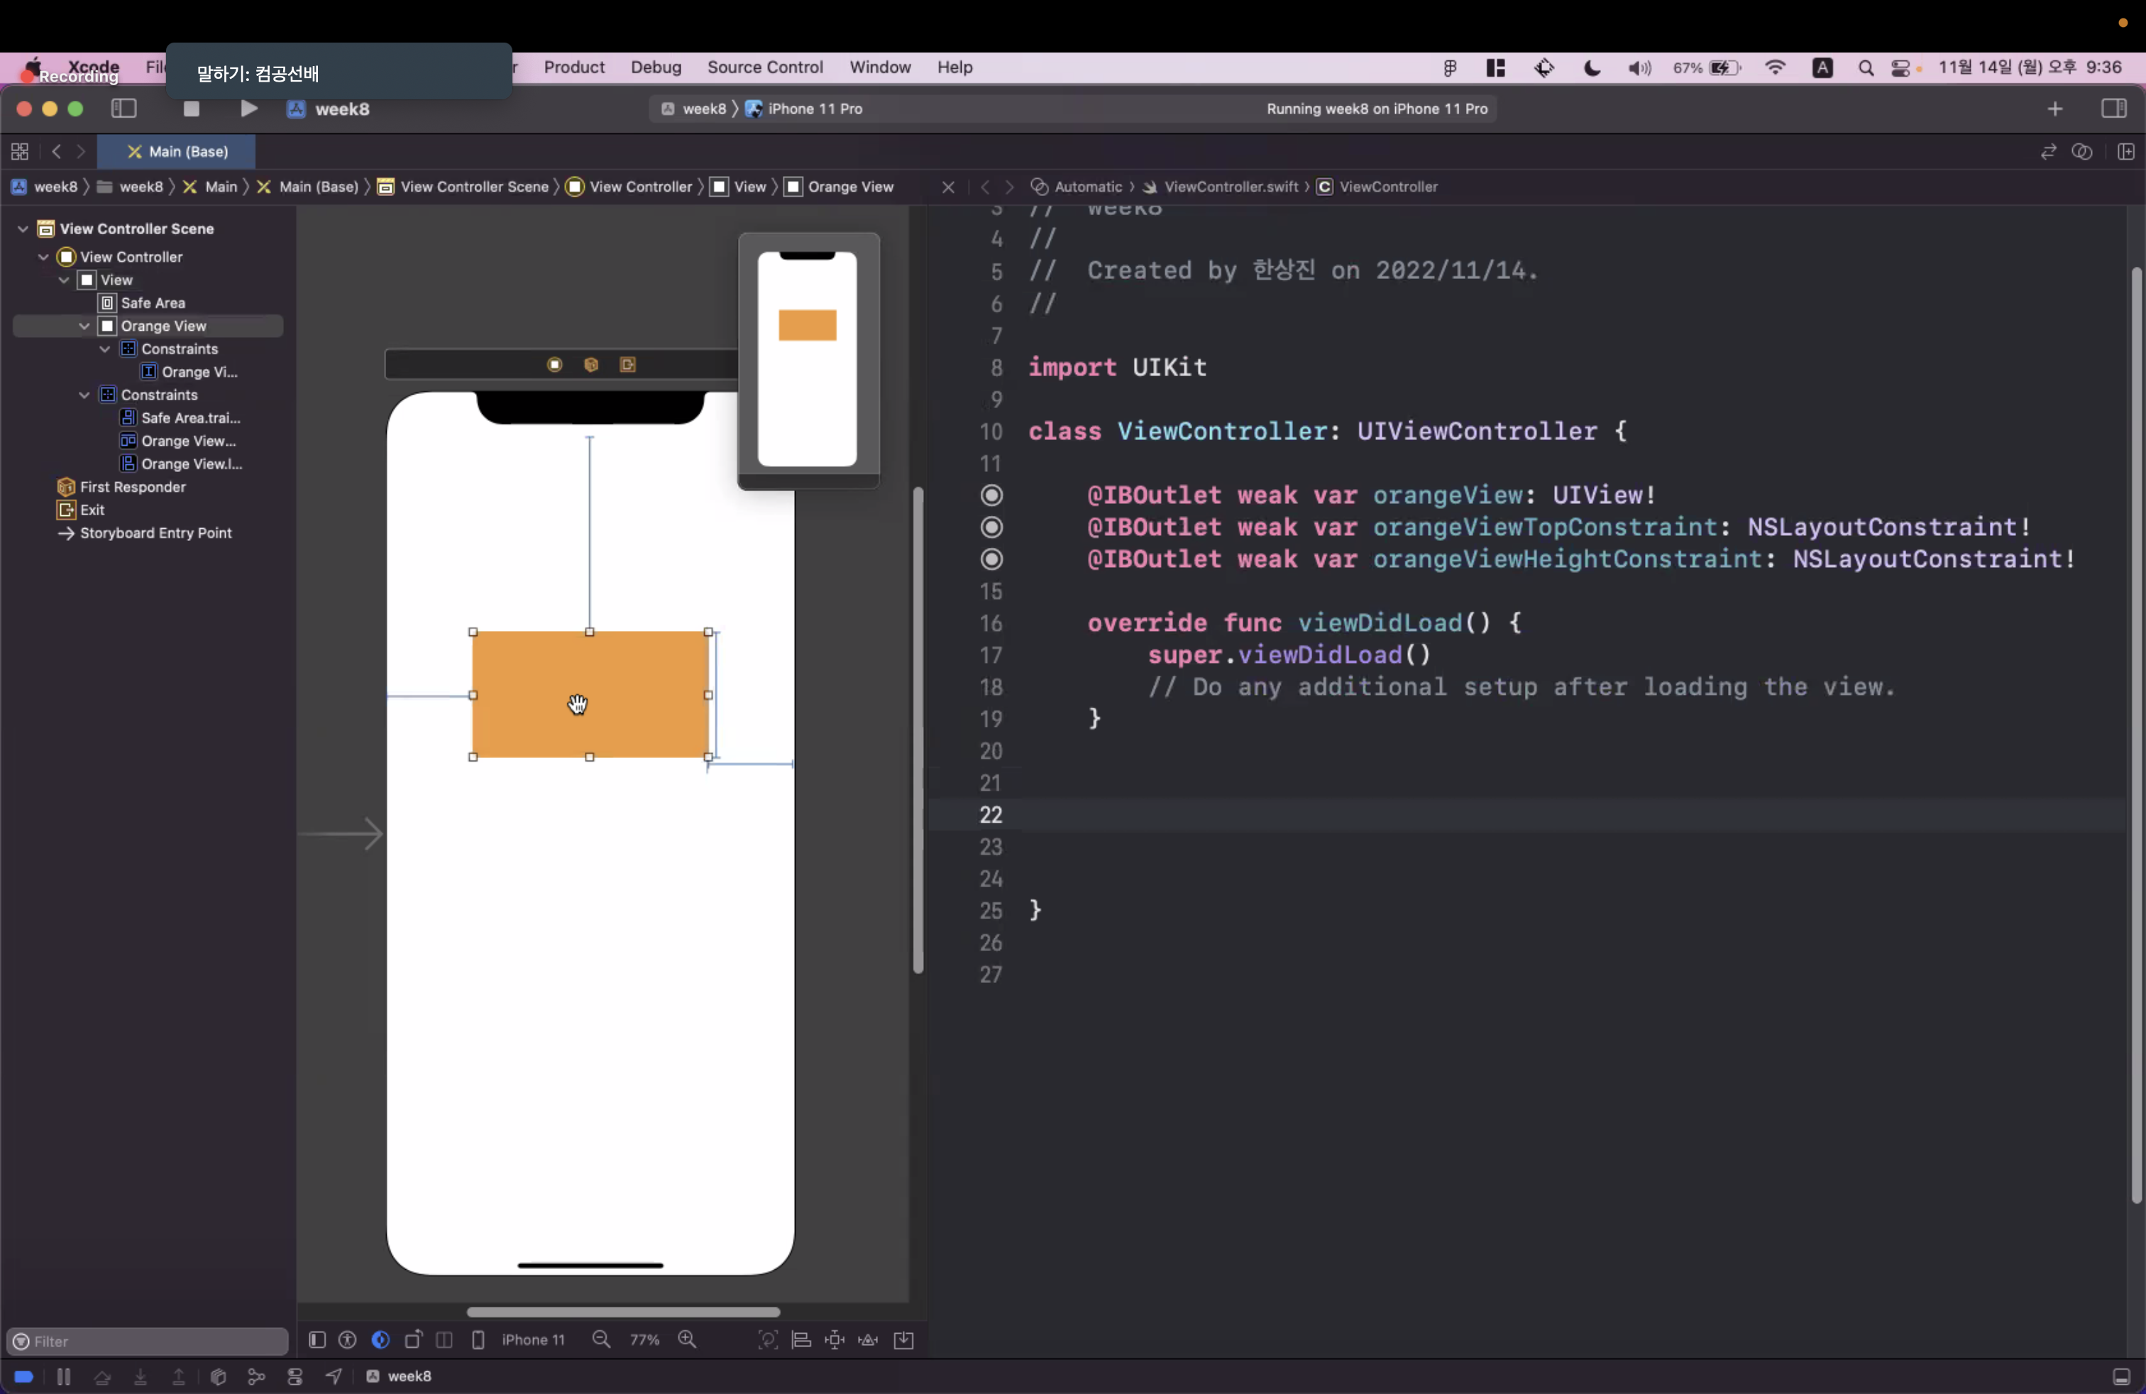Zoom out the storyboard canvas
The image size is (2146, 1394).
click(x=601, y=1340)
